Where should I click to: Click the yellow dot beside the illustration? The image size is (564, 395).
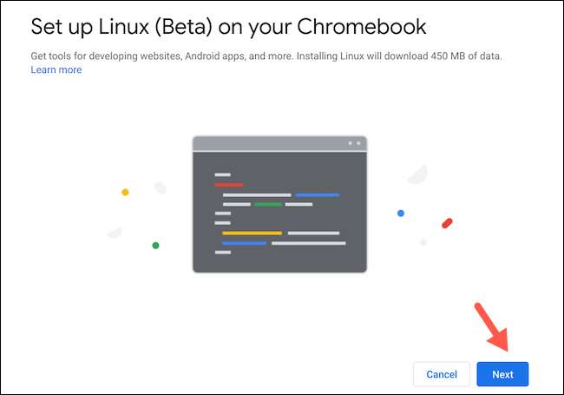[125, 192]
